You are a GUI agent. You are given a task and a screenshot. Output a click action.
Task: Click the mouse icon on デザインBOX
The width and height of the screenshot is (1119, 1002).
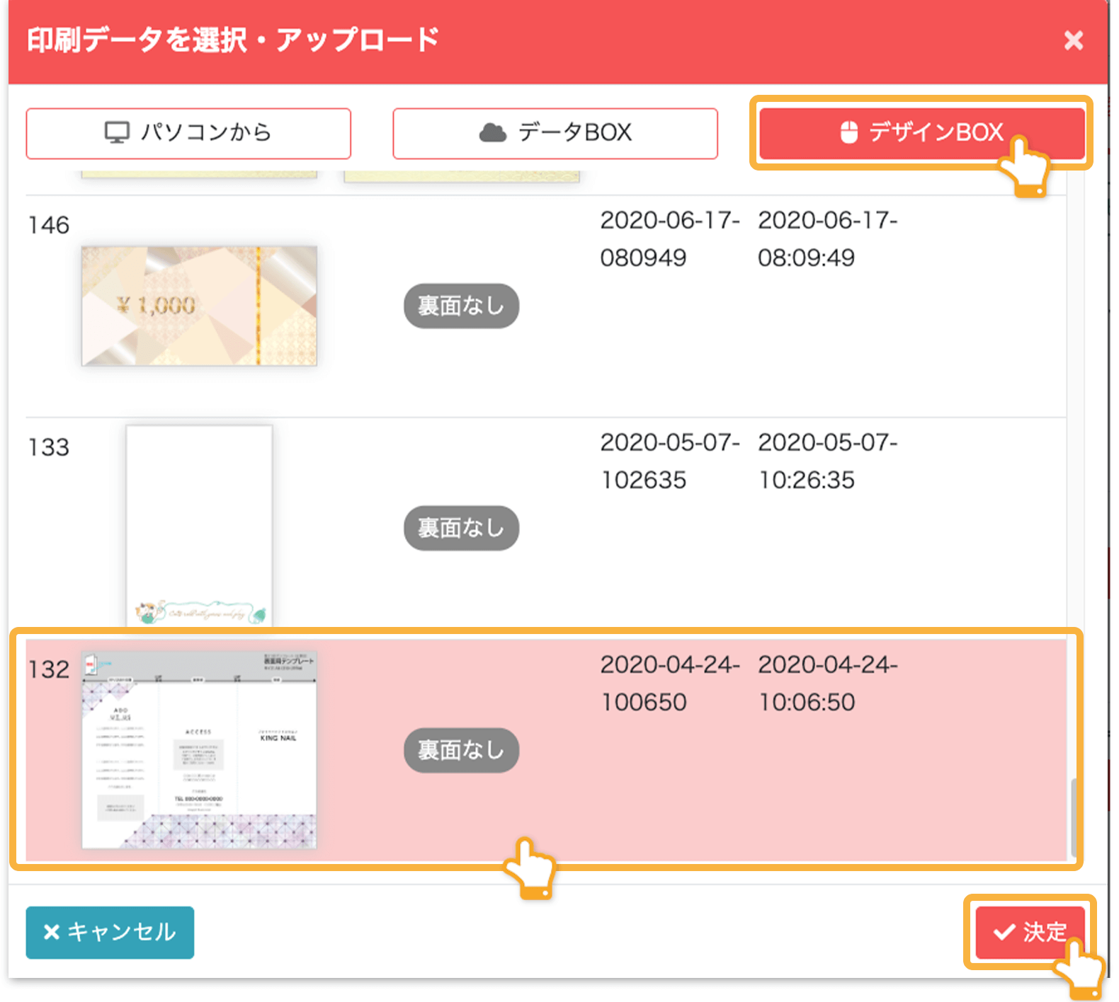tap(848, 132)
